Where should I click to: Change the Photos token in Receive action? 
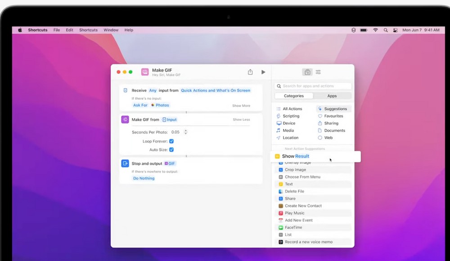[x=160, y=105]
